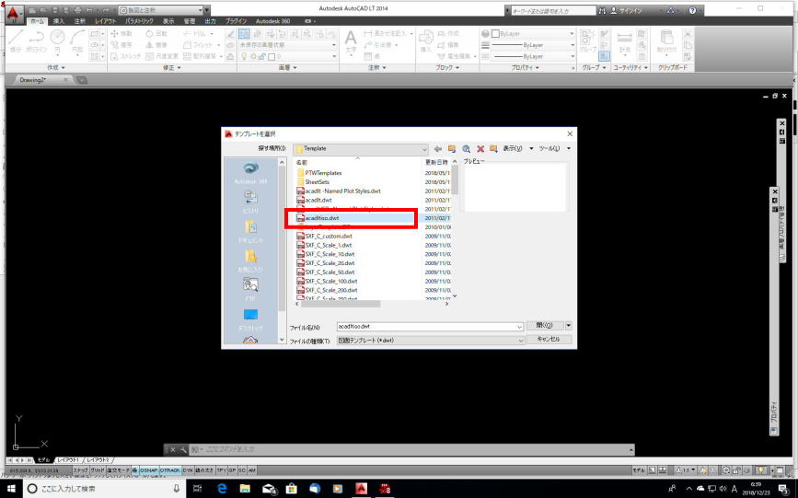
Task: Open Desktop location in dialog sidebar
Action: pos(251,319)
